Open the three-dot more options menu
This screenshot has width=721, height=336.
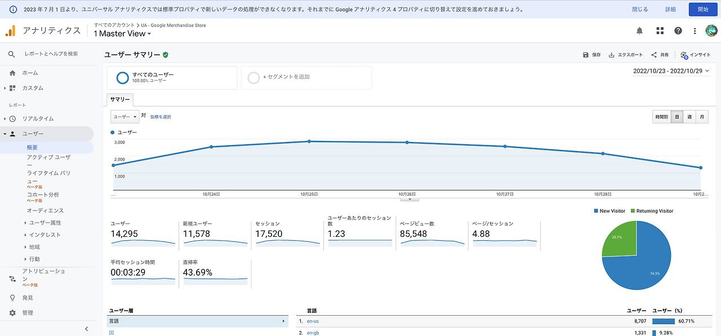coord(695,31)
